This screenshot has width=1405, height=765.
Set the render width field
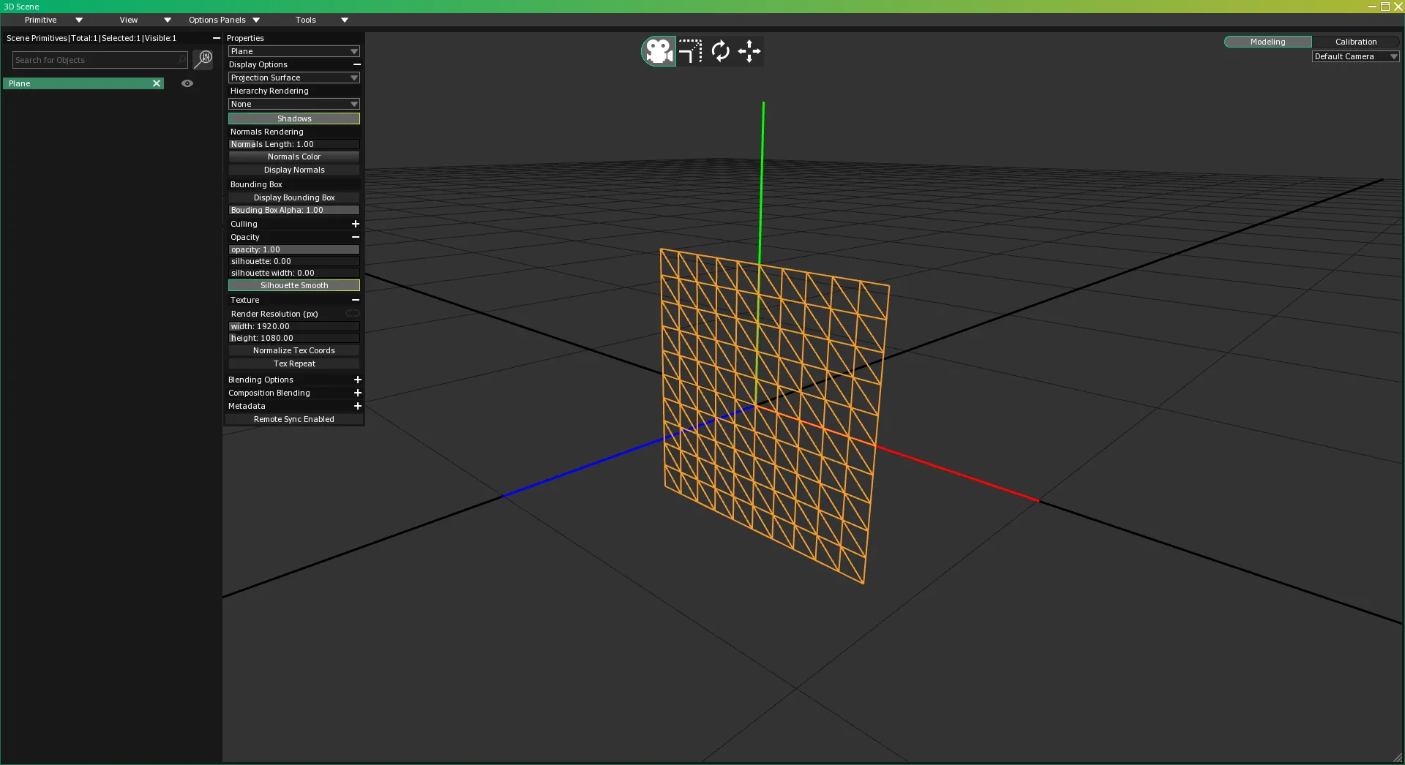coord(294,326)
